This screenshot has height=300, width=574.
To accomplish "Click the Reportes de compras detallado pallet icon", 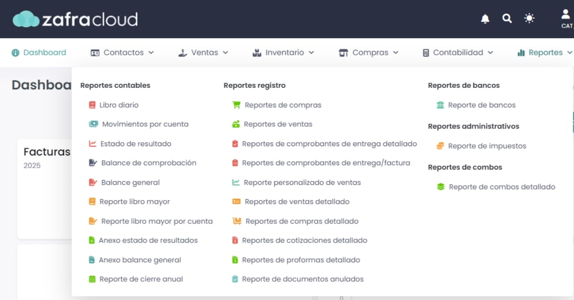I will tap(237, 221).
